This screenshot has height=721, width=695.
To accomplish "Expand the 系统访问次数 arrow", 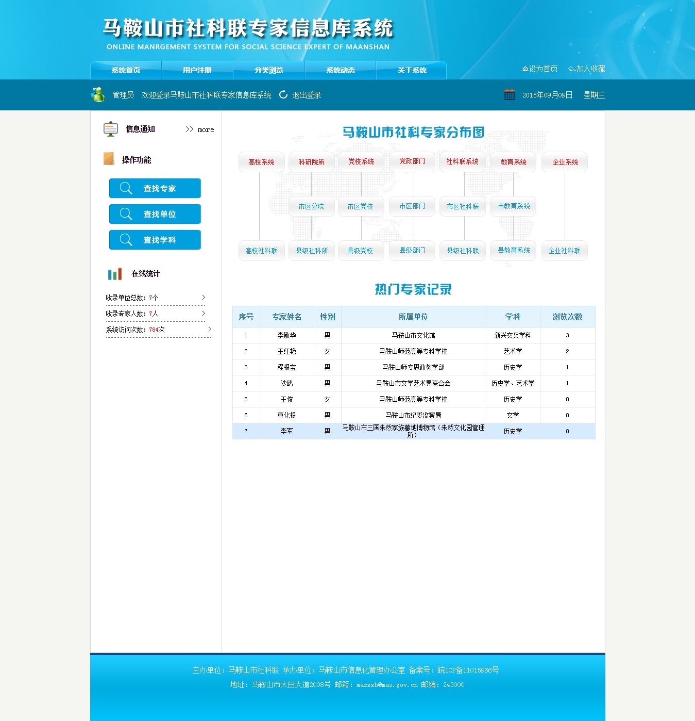I will point(210,329).
